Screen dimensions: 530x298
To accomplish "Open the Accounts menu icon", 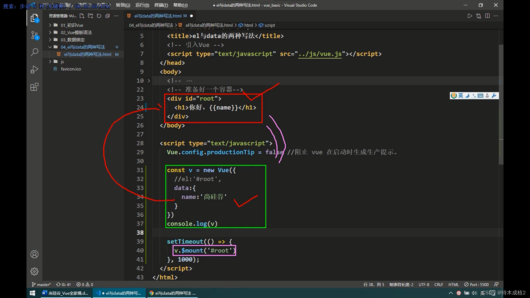I will point(35,254).
